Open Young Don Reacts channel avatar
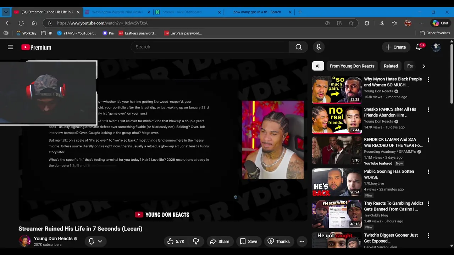Viewport: 454px width, 255px height. pyautogui.click(x=24, y=241)
